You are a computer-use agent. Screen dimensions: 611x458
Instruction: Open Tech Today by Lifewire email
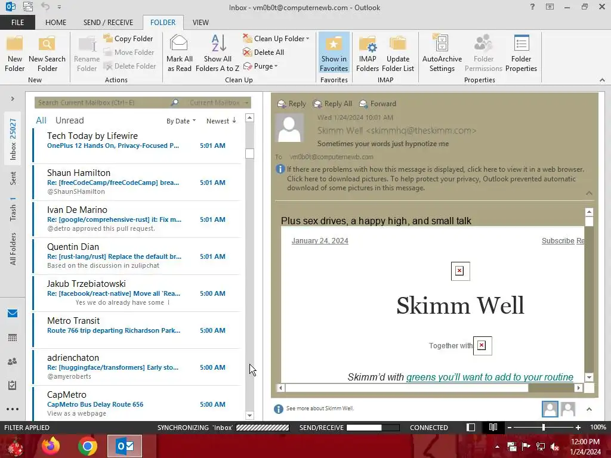[137, 146]
